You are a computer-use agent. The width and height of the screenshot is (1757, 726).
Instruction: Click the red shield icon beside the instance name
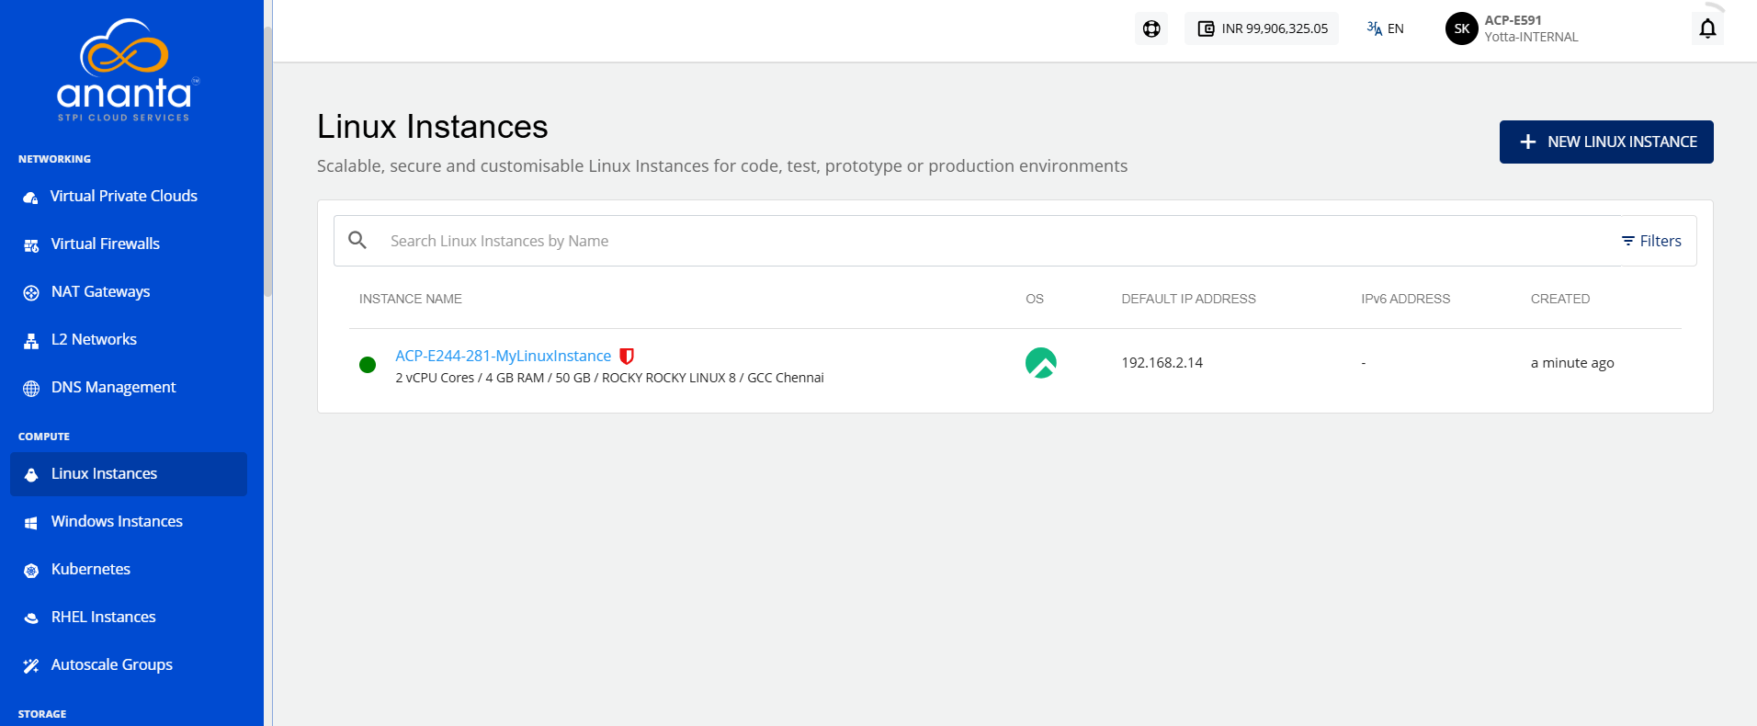click(x=627, y=356)
